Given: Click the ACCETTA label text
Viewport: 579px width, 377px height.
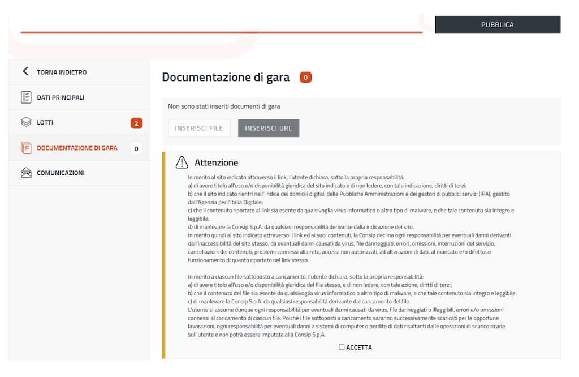Looking at the screenshot, I should [359, 348].
